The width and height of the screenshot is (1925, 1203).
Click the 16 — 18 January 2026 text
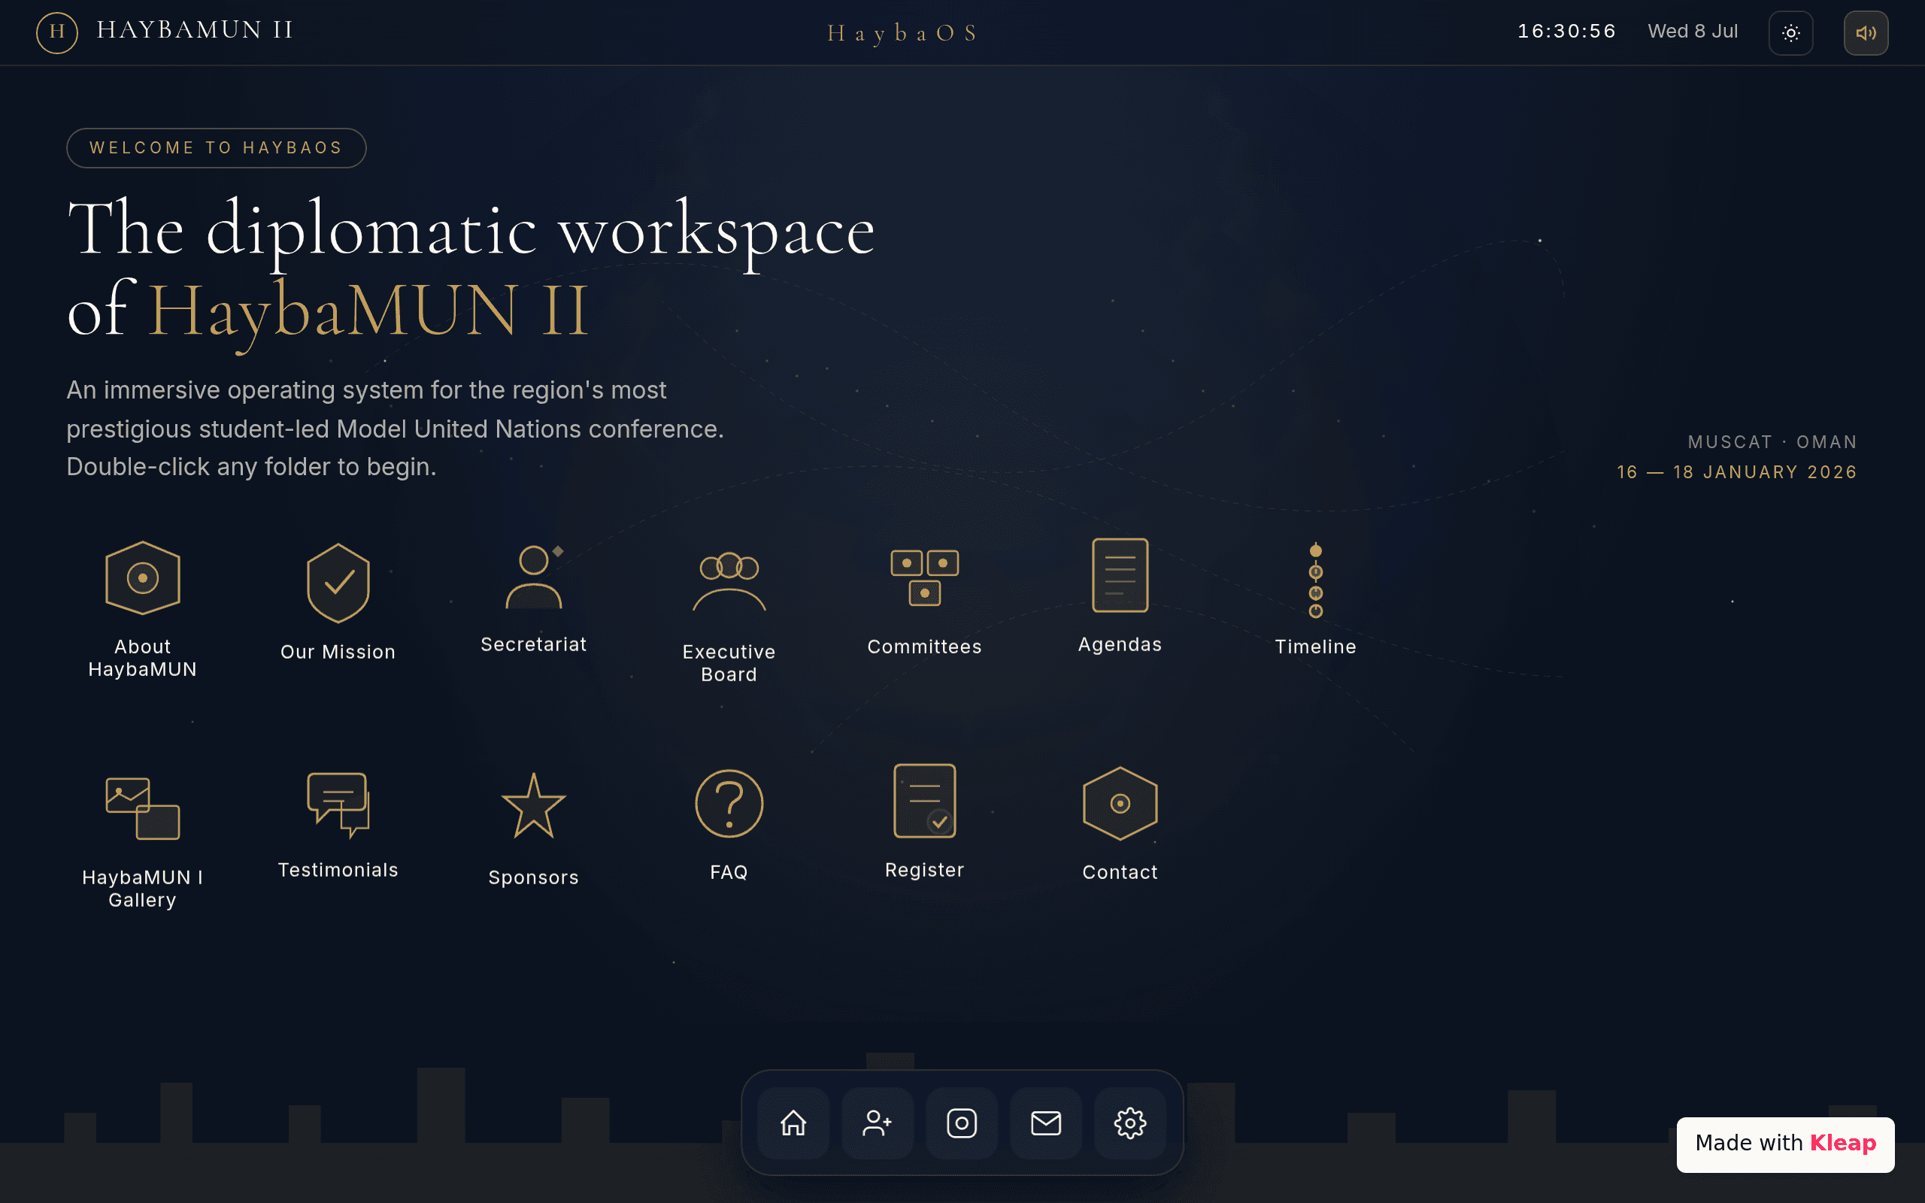click(1737, 472)
